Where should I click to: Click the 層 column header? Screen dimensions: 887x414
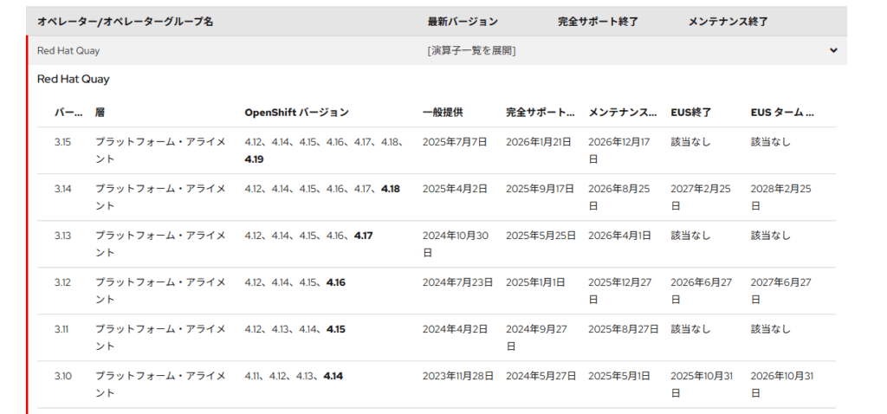100,113
